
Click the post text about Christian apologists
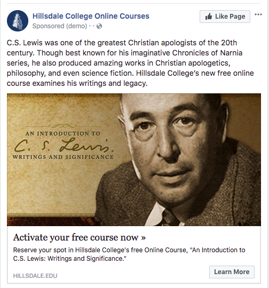pos(130,63)
